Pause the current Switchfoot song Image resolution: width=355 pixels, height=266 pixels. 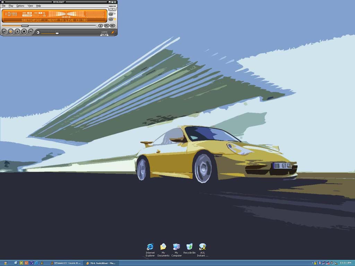click(17, 32)
